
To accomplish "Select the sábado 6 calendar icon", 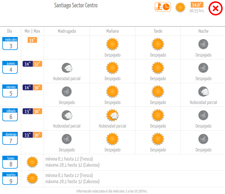I will pyautogui.click(x=10, y=115).
